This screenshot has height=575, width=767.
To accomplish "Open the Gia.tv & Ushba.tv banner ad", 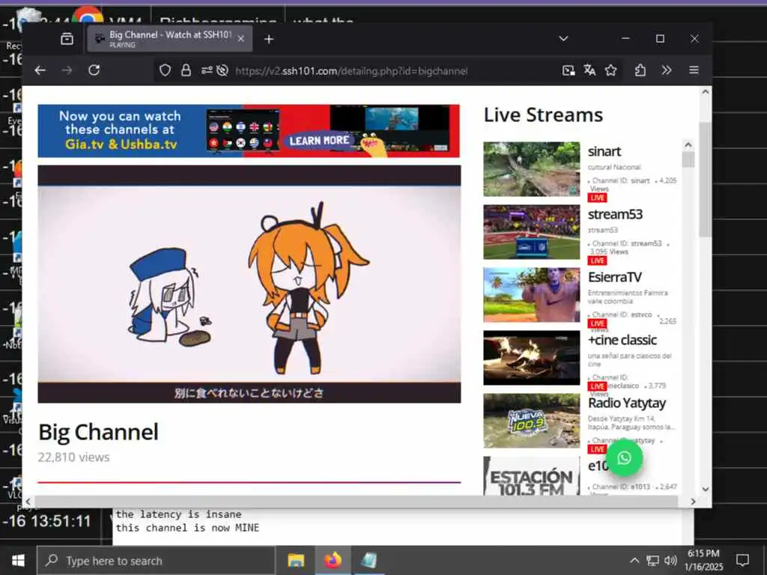I will click(249, 131).
